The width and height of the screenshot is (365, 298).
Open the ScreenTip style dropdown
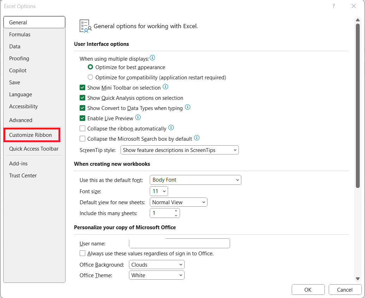click(x=179, y=150)
